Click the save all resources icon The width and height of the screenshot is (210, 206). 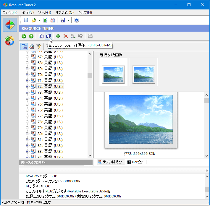[x=48, y=36]
